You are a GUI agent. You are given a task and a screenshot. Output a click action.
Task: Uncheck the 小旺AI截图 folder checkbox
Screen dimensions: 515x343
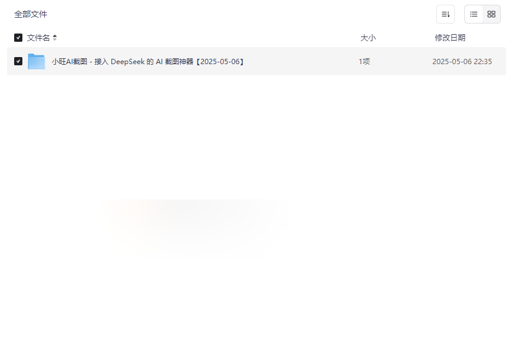tap(18, 61)
